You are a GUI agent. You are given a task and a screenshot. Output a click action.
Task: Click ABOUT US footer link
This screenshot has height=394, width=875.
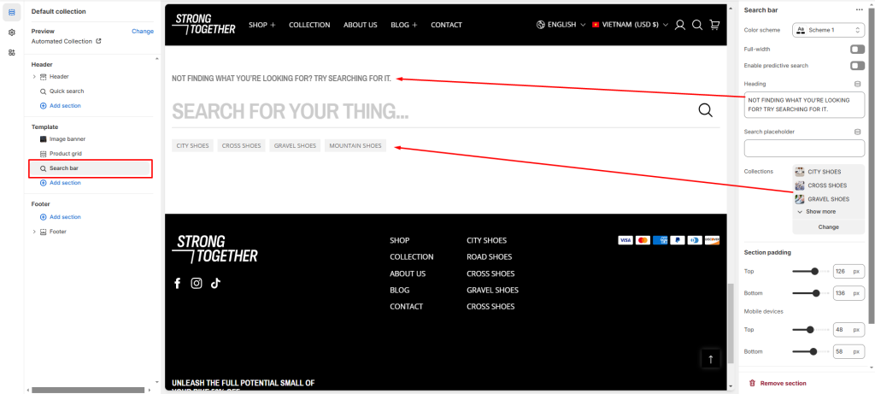(408, 273)
